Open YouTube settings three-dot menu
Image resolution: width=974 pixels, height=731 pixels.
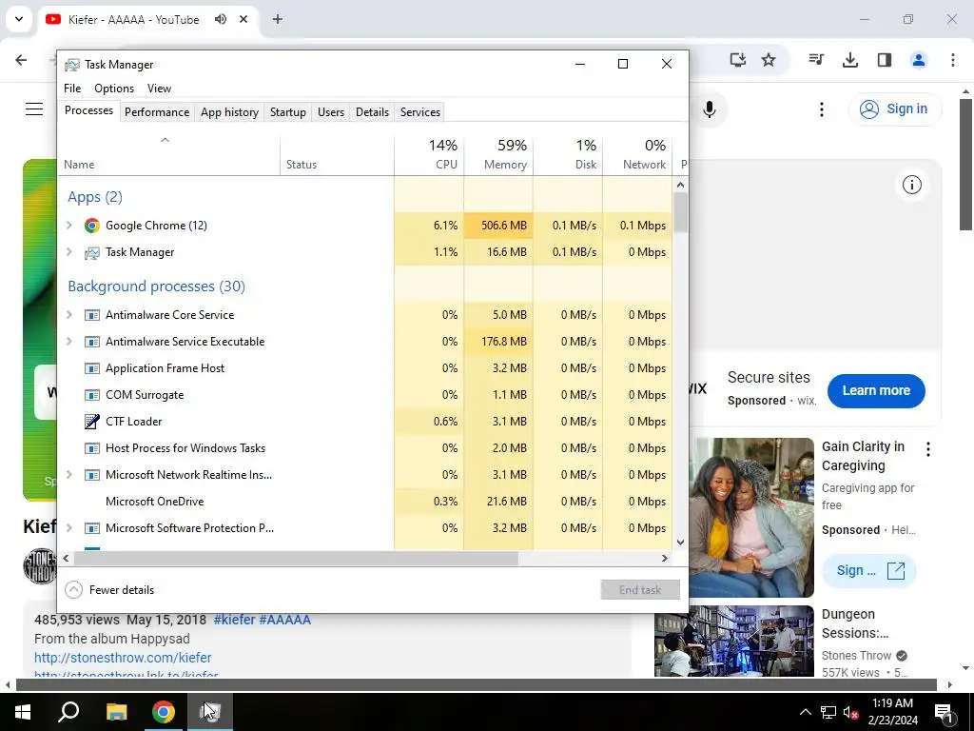point(821,109)
